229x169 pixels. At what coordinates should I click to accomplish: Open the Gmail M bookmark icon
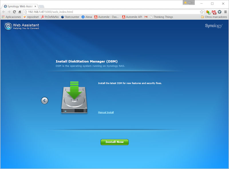click(x=146, y=17)
